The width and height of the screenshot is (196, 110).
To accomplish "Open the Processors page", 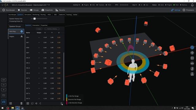I will 188,10.
